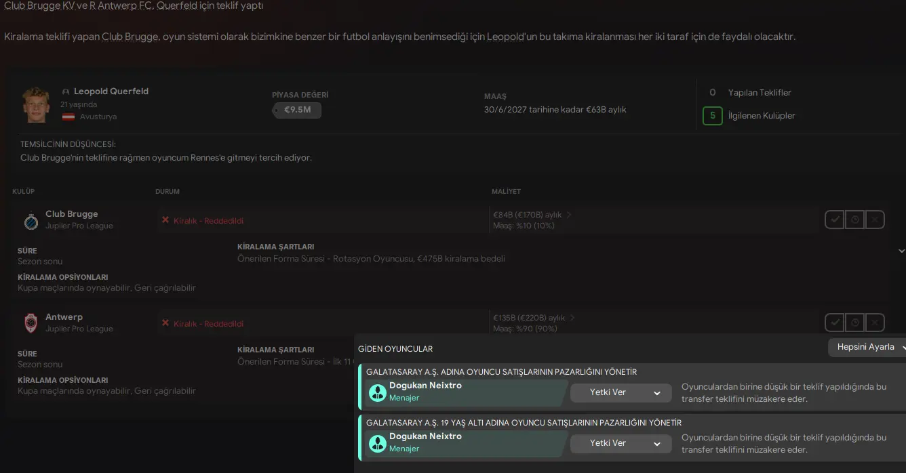Click the Jupiler Pro League text under Club Brugge

[x=79, y=226]
